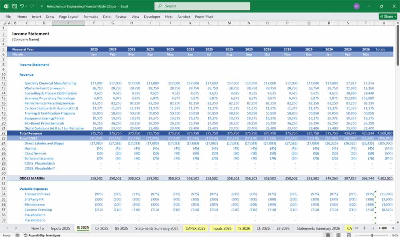The image size is (400, 237).
Task: Select the Save icon on Quick Access Toolbar
Action: [x=14, y=6]
